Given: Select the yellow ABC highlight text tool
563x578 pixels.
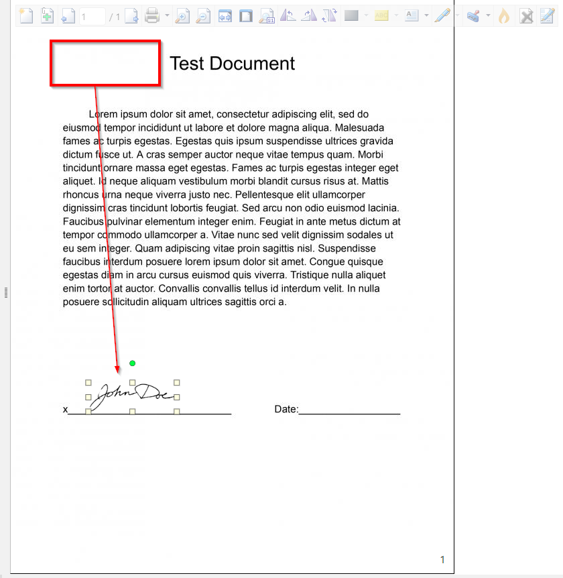Looking at the screenshot, I should (x=381, y=15).
